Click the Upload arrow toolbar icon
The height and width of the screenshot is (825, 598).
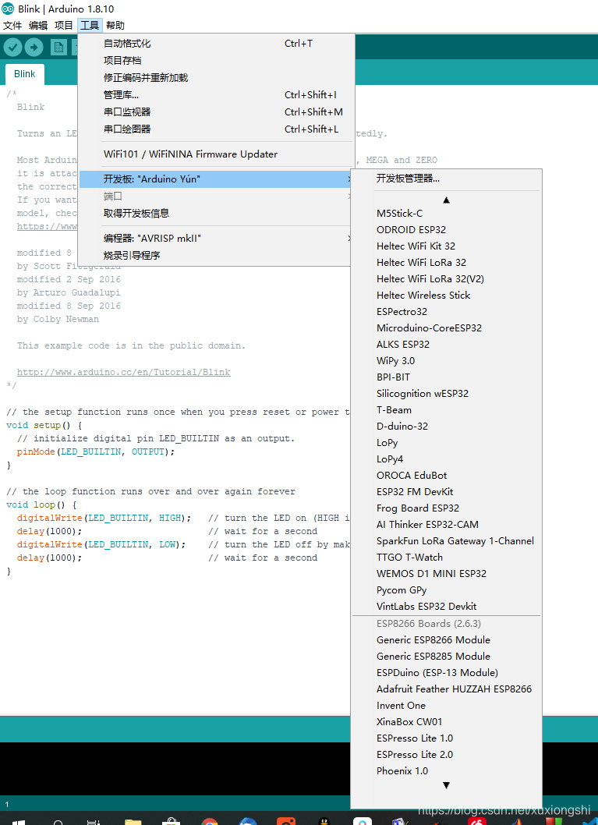[x=34, y=48]
